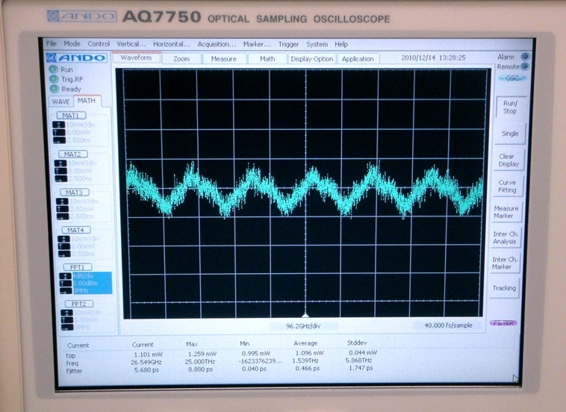Switch to the Waveform tab
Image resolution: width=566 pixels, height=412 pixels.
point(136,57)
